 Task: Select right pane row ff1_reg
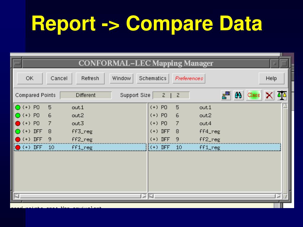point(215,147)
